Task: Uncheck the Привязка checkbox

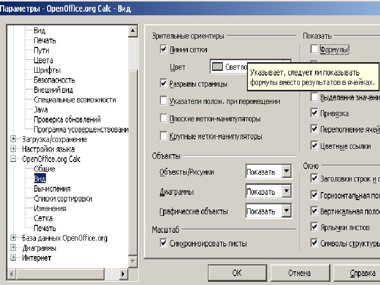Action: pos(314,113)
